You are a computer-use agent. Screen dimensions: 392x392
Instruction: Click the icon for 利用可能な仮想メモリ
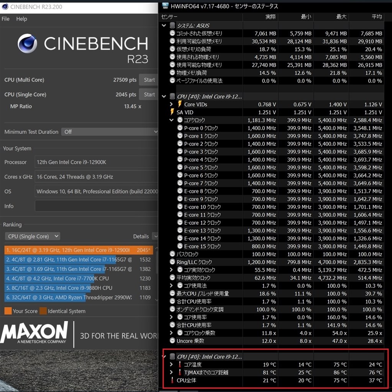172,41
